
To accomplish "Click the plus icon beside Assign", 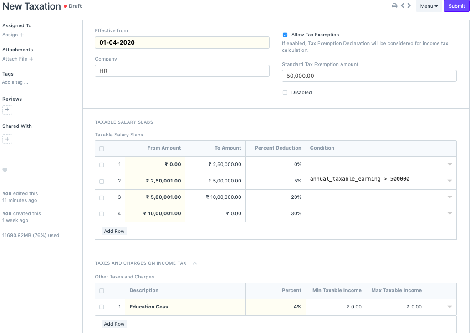I will coord(22,35).
